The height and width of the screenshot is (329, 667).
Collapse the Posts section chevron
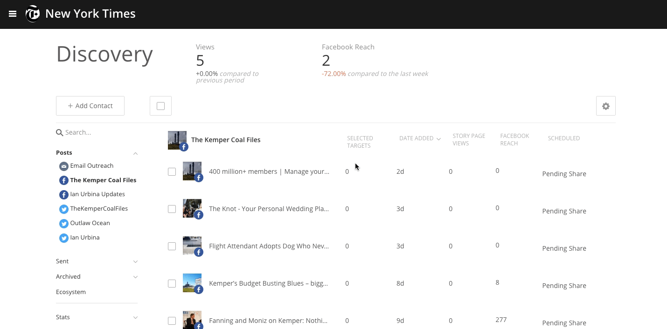pos(135,153)
